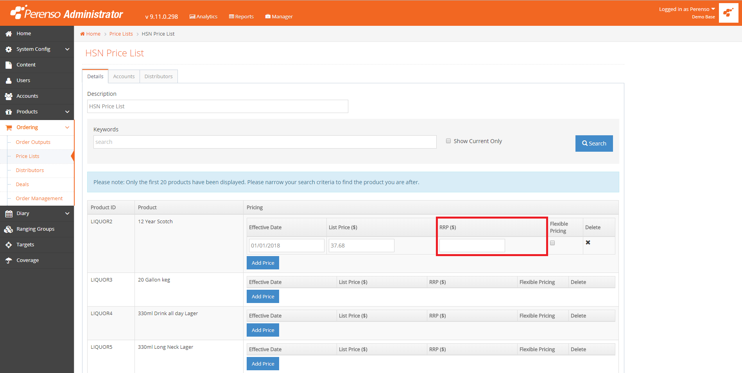Switch to the Details tab

(95, 76)
